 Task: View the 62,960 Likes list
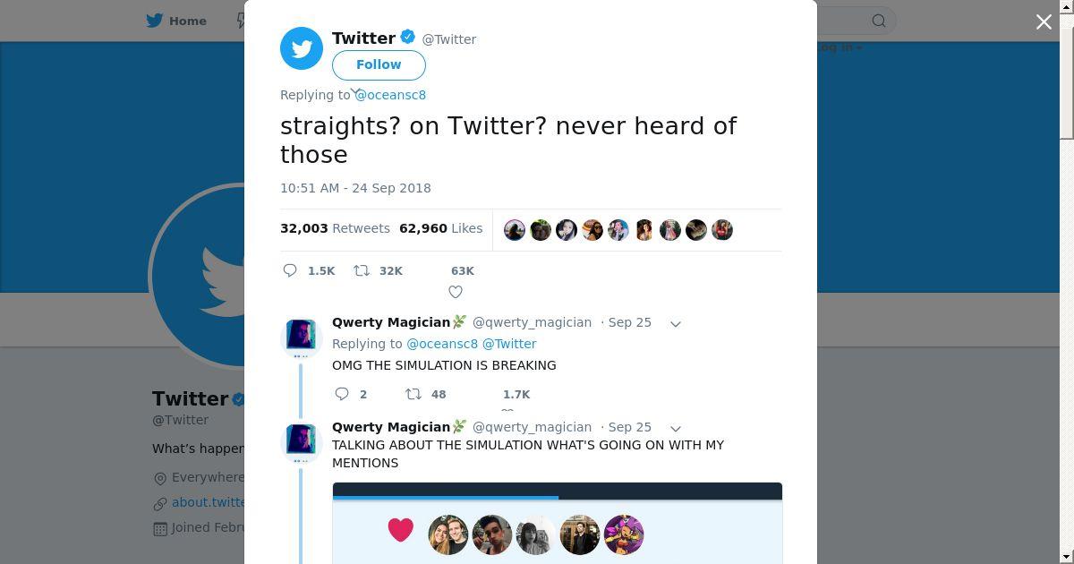[441, 228]
